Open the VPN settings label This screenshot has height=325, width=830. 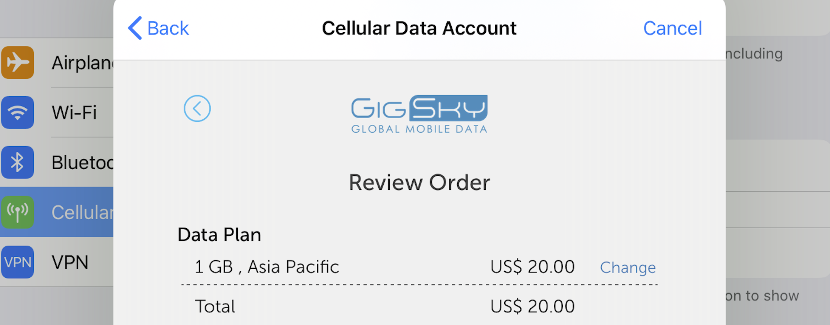point(70,262)
